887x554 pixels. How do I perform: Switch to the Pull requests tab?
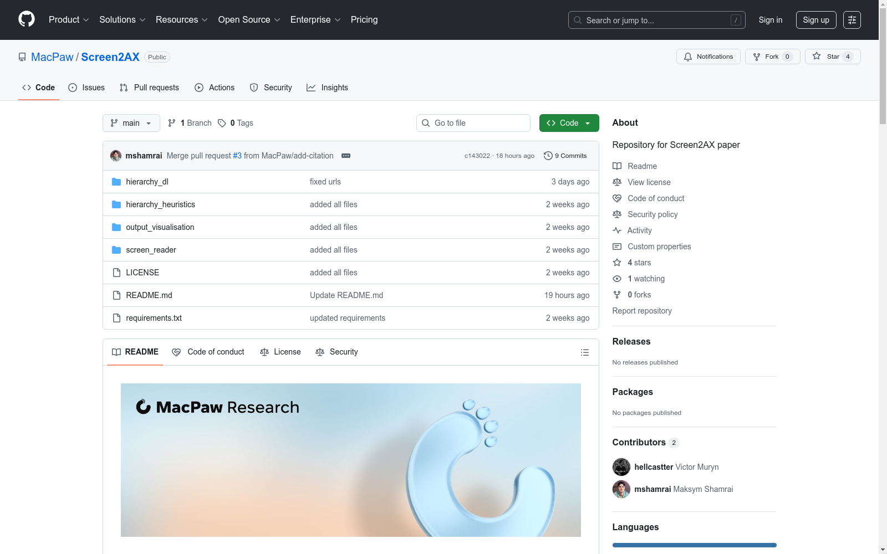pos(149,88)
